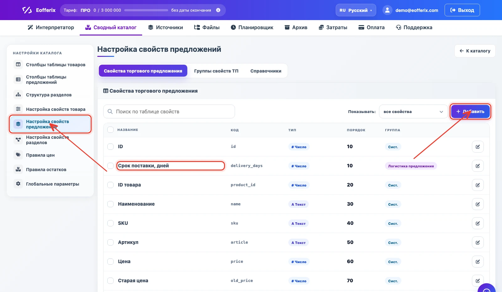Click the table icon beside section heading
Screen dimensions: 502x292
pyautogui.click(x=106, y=91)
